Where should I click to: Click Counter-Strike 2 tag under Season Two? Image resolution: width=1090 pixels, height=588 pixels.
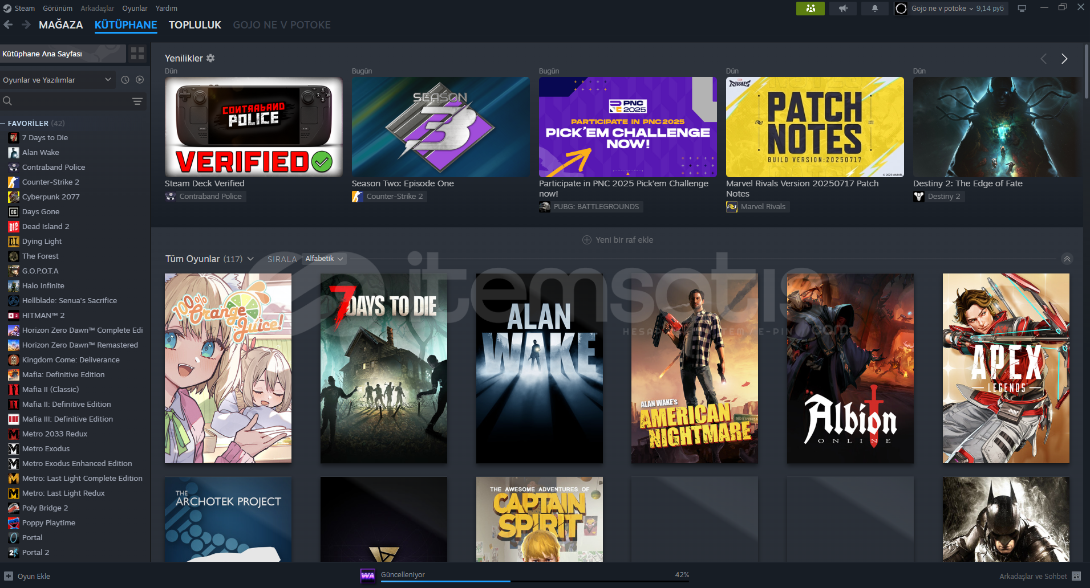pyautogui.click(x=390, y=197)
